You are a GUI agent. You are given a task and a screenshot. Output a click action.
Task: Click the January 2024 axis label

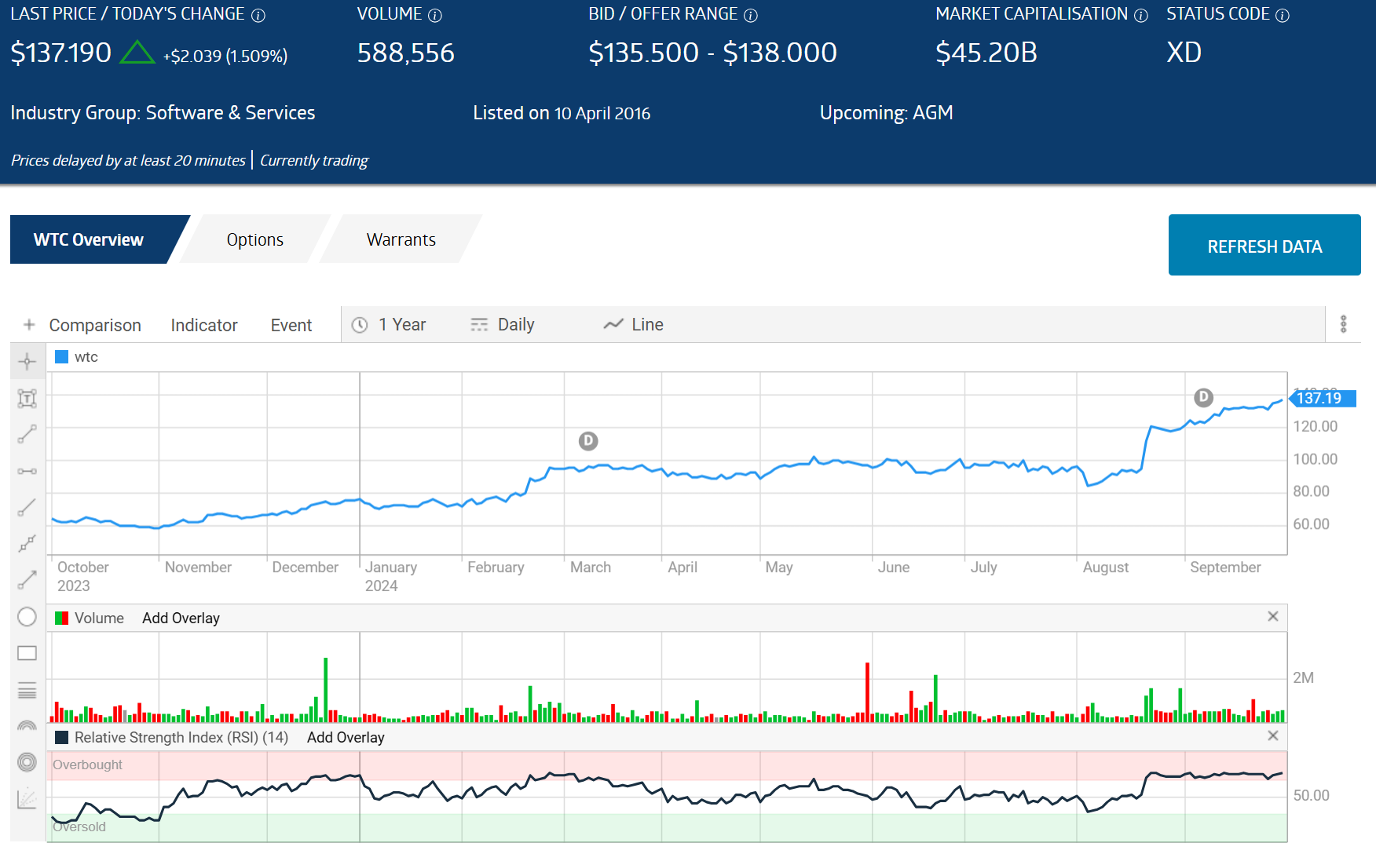click(x=391, y=576)
